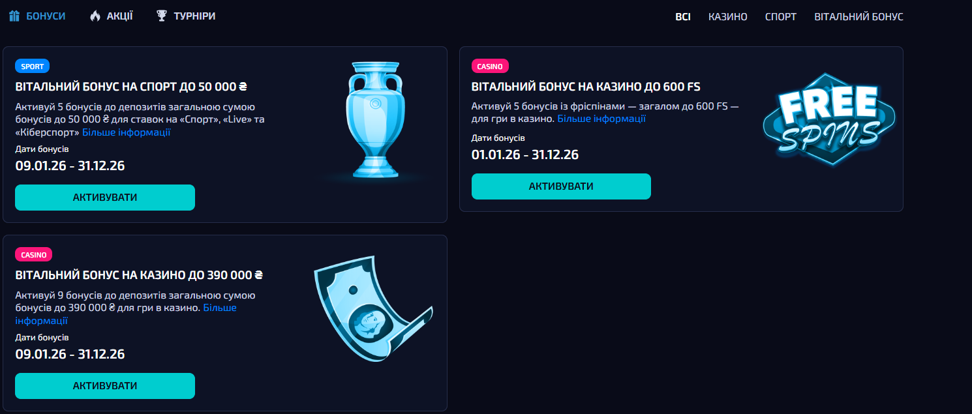Select the ВІТАЛЬНИЙ БОНУС filter tab
The height and width of the screenshot is (414, 972).
tap(858, 16)
